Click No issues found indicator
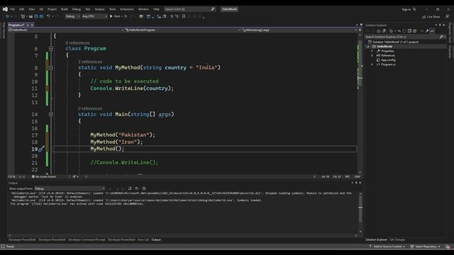This screenshot has width=454, height=255. click(43, 176)
